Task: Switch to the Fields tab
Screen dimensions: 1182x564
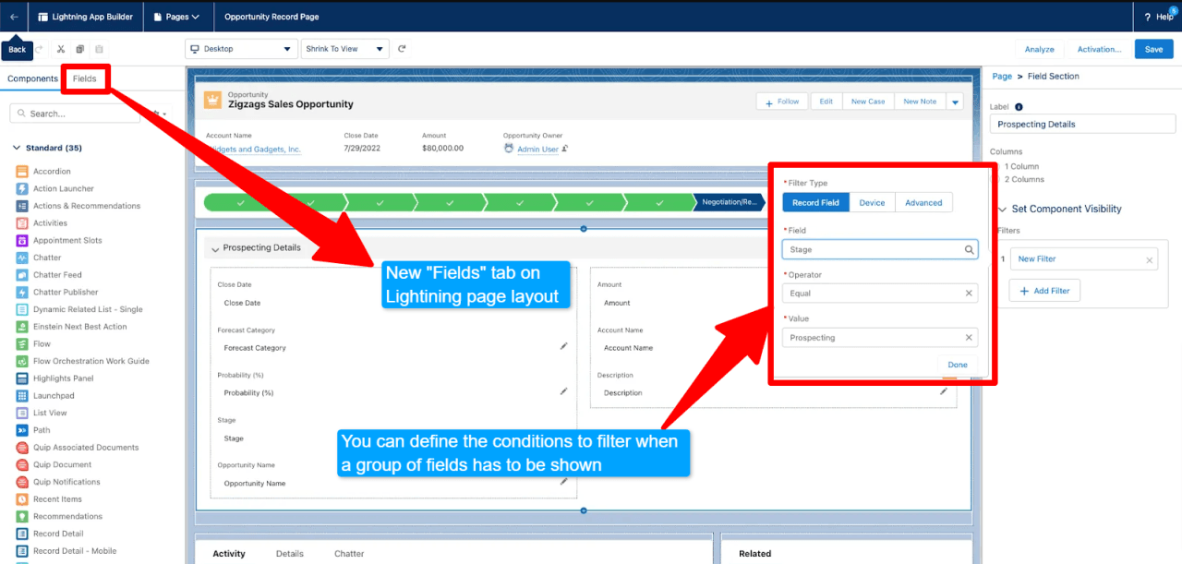Action: 85,78
